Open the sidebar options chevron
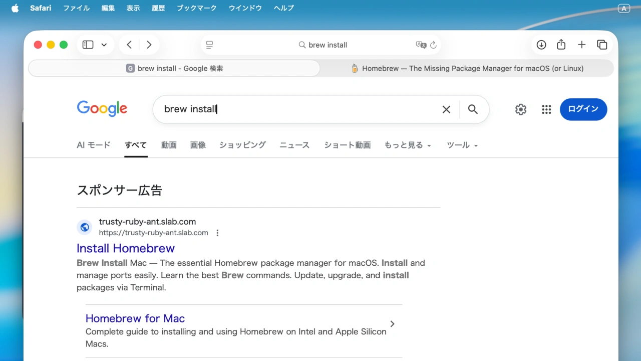Screen dimensions: 641x361 click(104, 45)
